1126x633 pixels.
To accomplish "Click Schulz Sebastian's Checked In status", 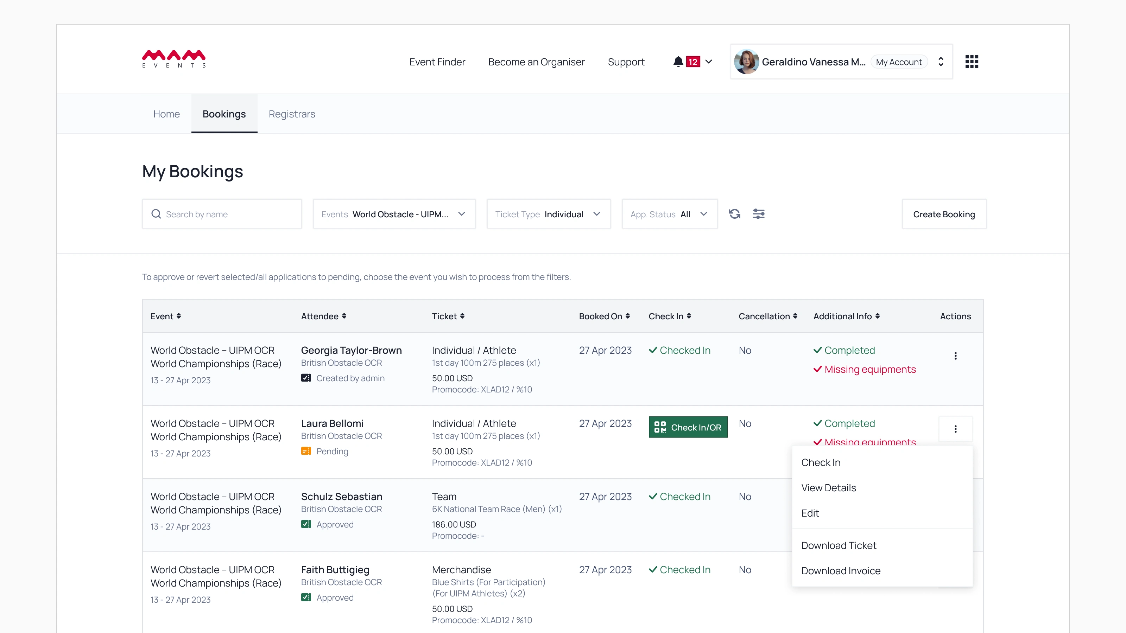I will pyautogui.click(x=680, y=497).
